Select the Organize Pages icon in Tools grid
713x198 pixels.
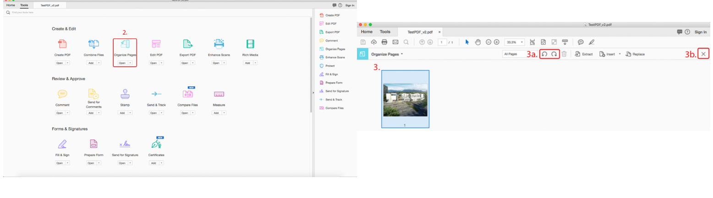[x=125, y=44]
